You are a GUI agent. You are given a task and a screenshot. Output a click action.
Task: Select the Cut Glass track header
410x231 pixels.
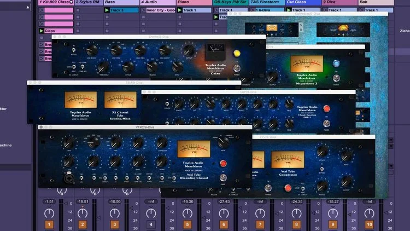coord(303,2)
